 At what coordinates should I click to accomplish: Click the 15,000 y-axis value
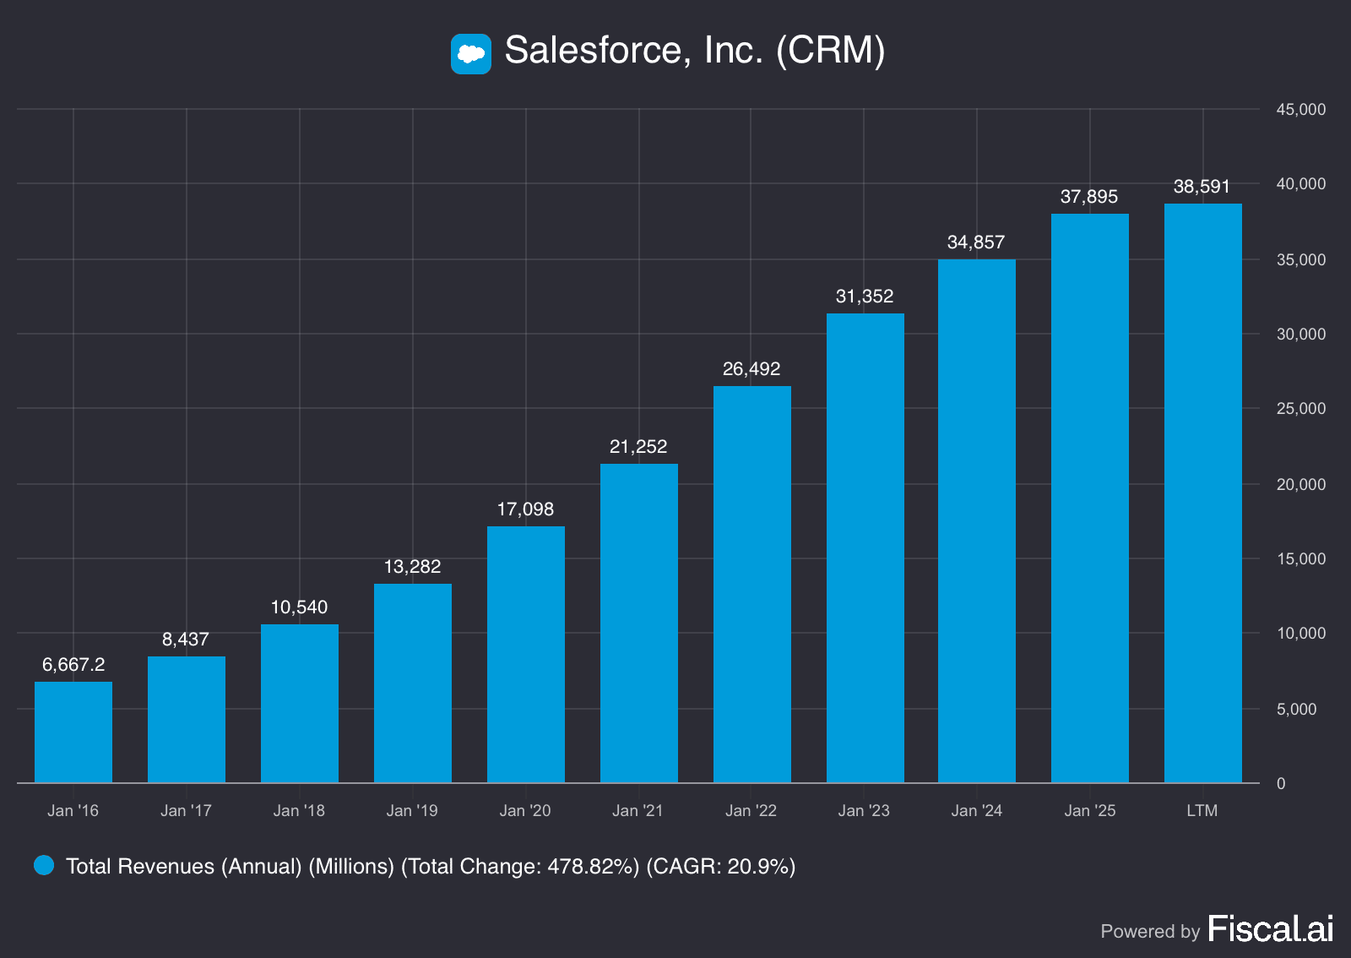tap(1301, 559)
